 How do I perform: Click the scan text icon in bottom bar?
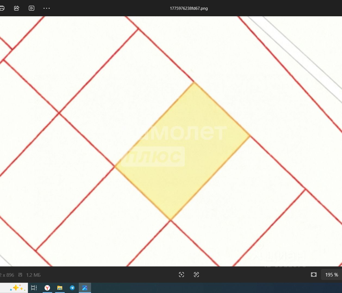(x=196, y=275)
